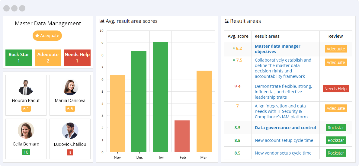Click Rockstar badge for New account setup cycle time
359x166 pixels.
click(336, 140)
